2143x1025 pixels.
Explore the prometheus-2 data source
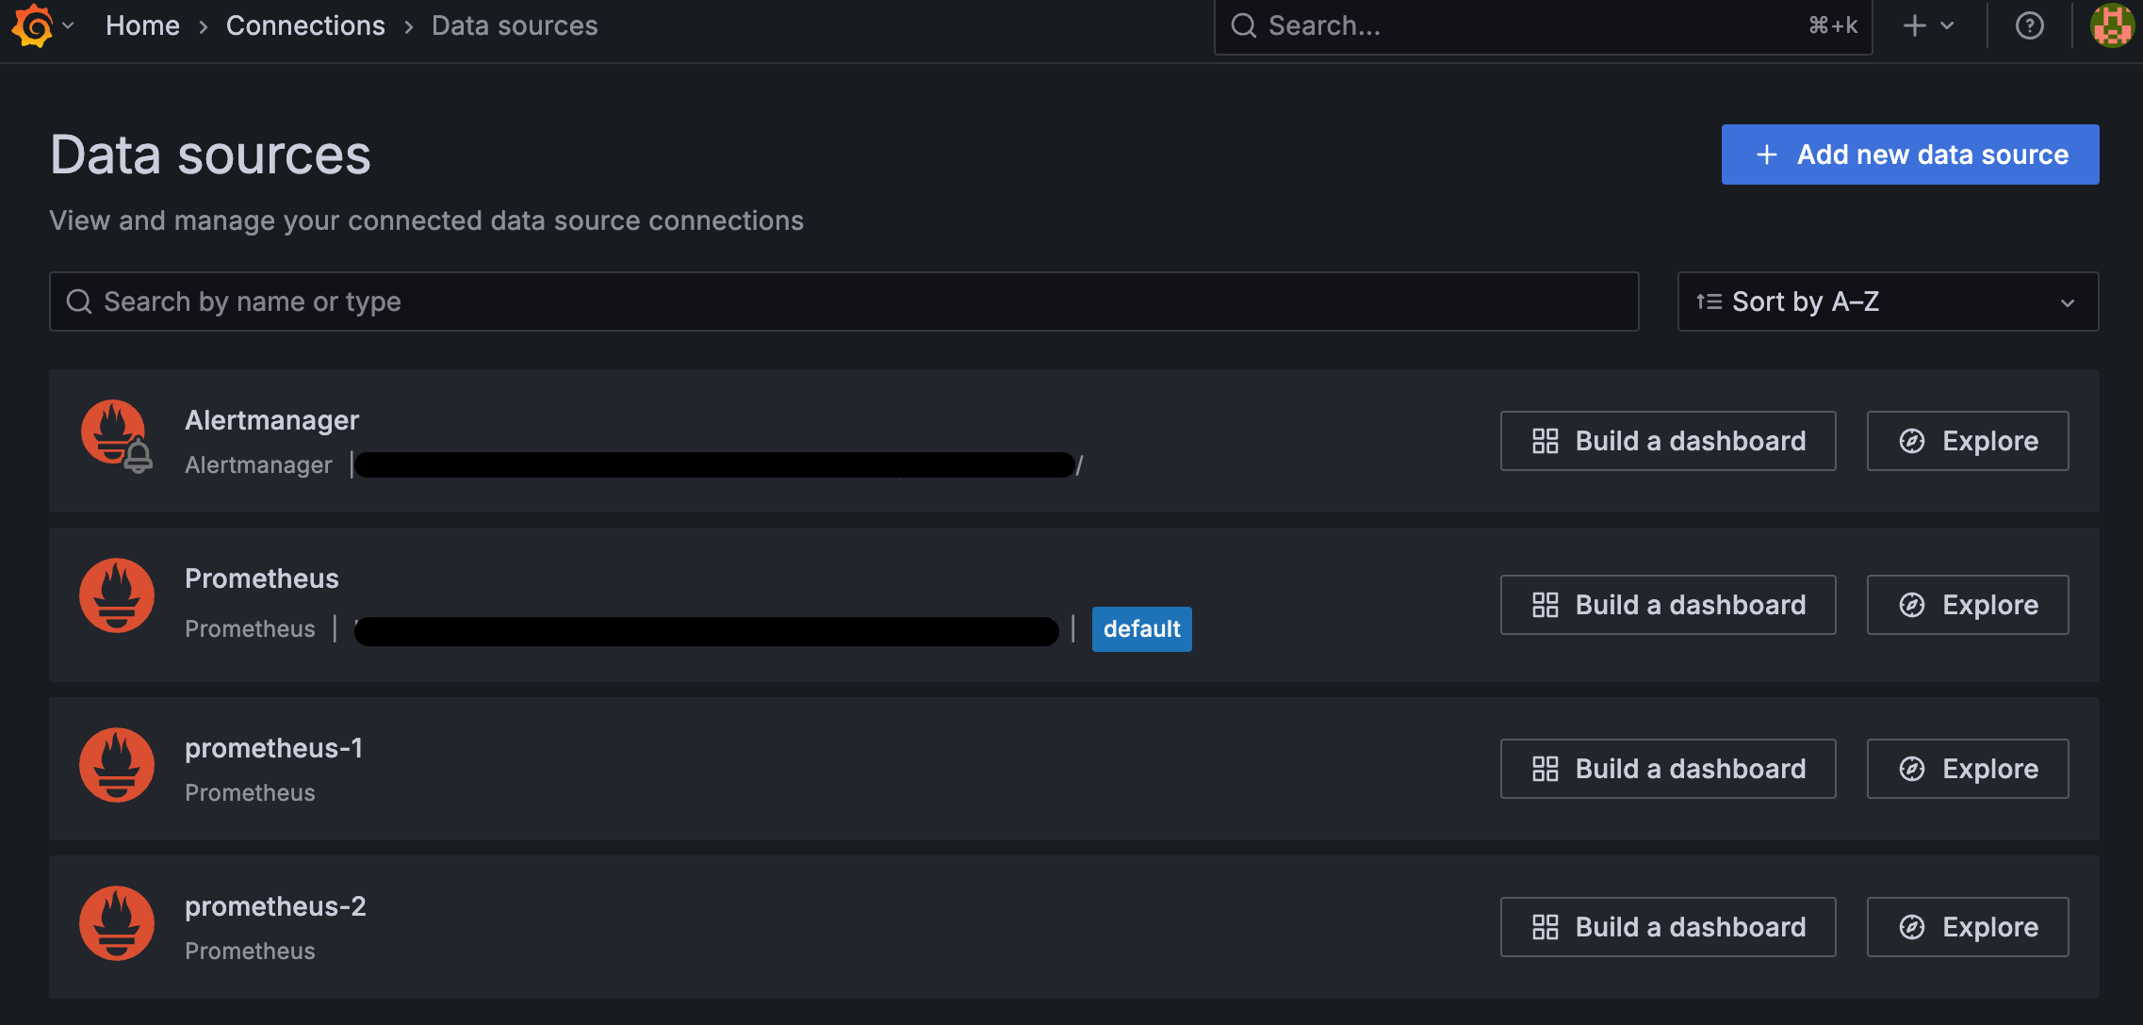pos(1967,927)
